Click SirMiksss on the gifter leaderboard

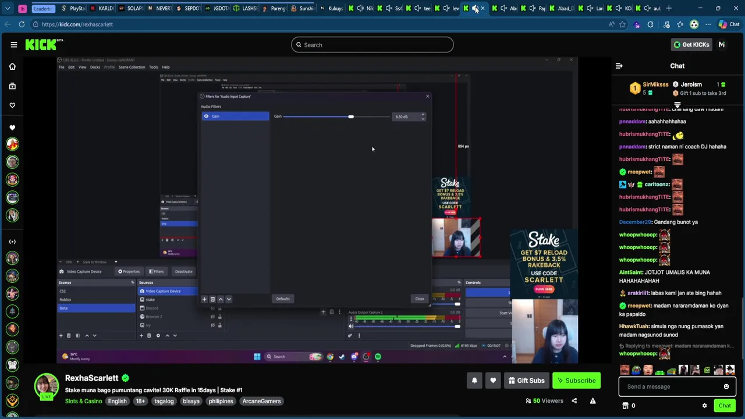tap(655, 84)
